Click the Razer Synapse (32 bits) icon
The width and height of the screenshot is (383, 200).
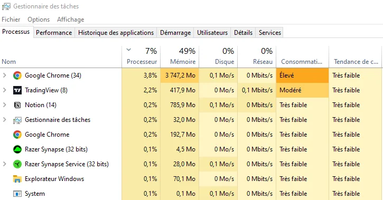[17, 149]
